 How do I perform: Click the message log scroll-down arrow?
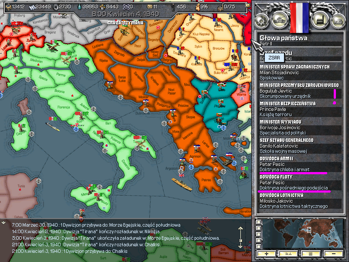click(240, 246)
